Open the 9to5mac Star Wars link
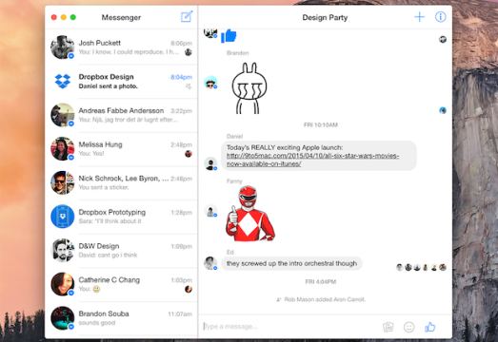The width and height of the screenshot is (498, 342). [x=312, y=160]
